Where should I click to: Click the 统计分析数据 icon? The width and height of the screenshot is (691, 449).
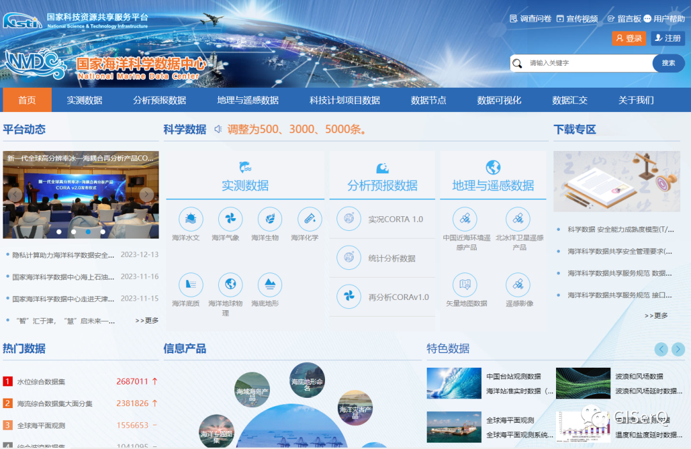pos(349,258)
